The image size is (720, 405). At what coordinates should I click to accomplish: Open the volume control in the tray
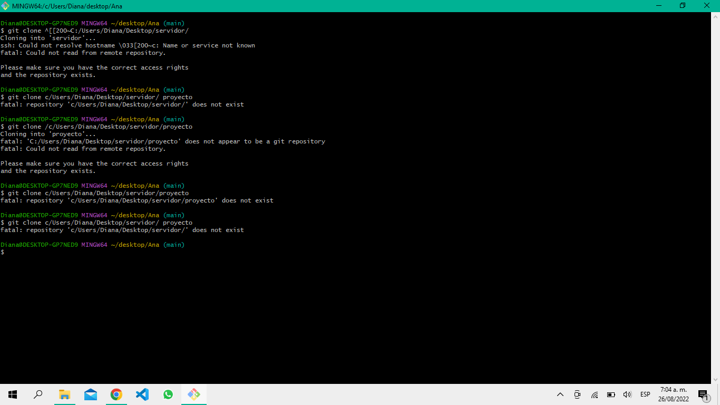[x=627, y=394]
